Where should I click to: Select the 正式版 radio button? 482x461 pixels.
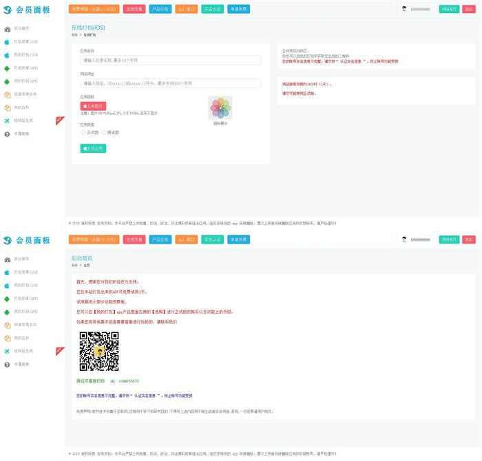pyautogui.click(x=83, y=132)
